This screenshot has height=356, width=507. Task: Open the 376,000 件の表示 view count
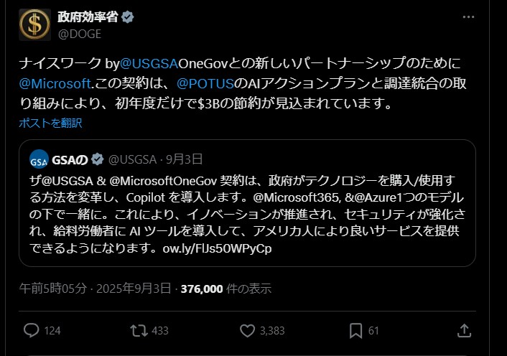tap(225, 289)
